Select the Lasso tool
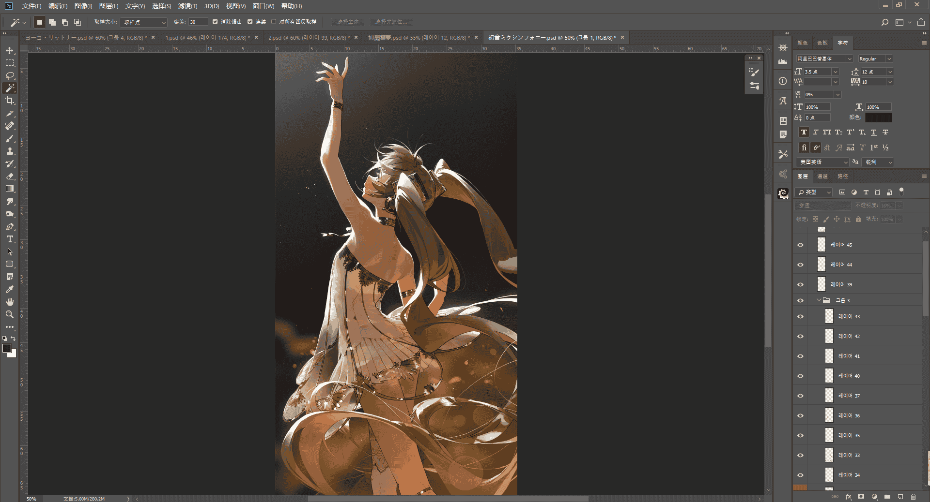 pos(10,76)
